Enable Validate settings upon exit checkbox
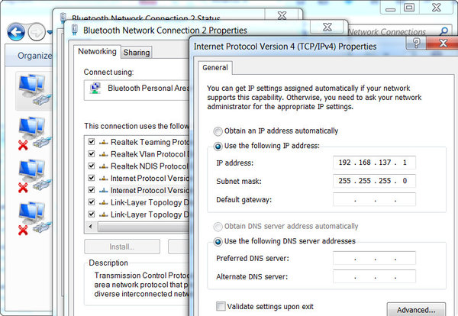The width and height of the screenshot is (458, 316). [221, 306]
